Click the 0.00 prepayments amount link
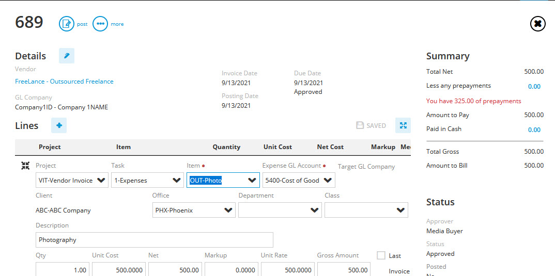This screenshot has height=276, width=555. 534,87
